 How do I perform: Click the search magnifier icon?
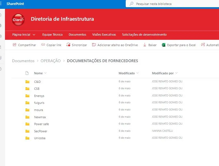[x=131, y=4]
